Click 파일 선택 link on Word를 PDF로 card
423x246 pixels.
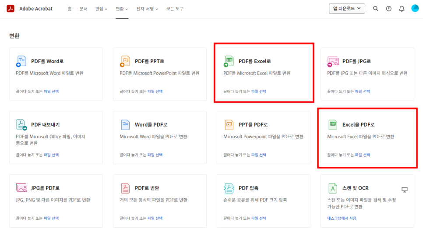pyautogui.click(x=155, y=155)
